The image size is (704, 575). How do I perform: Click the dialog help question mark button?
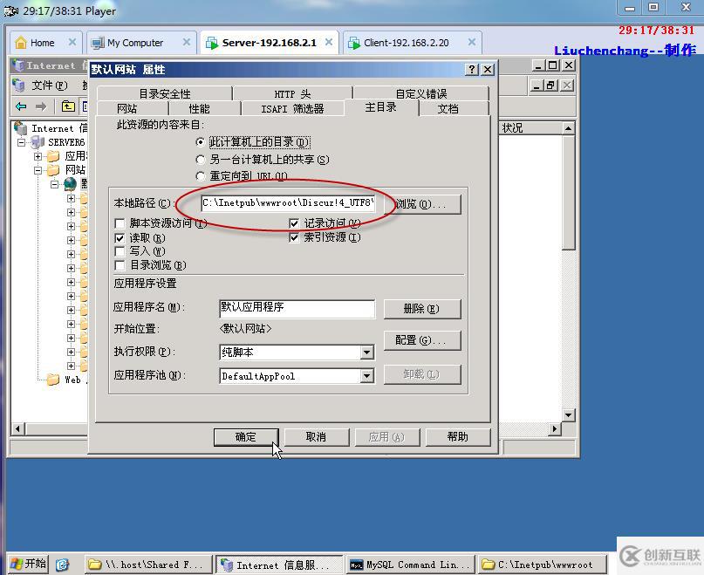[x=472, y=69]
